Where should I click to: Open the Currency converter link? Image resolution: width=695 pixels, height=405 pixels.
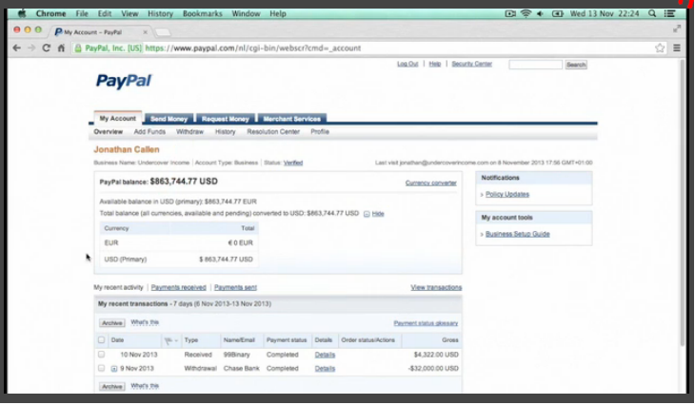click(x=431, y=183)
